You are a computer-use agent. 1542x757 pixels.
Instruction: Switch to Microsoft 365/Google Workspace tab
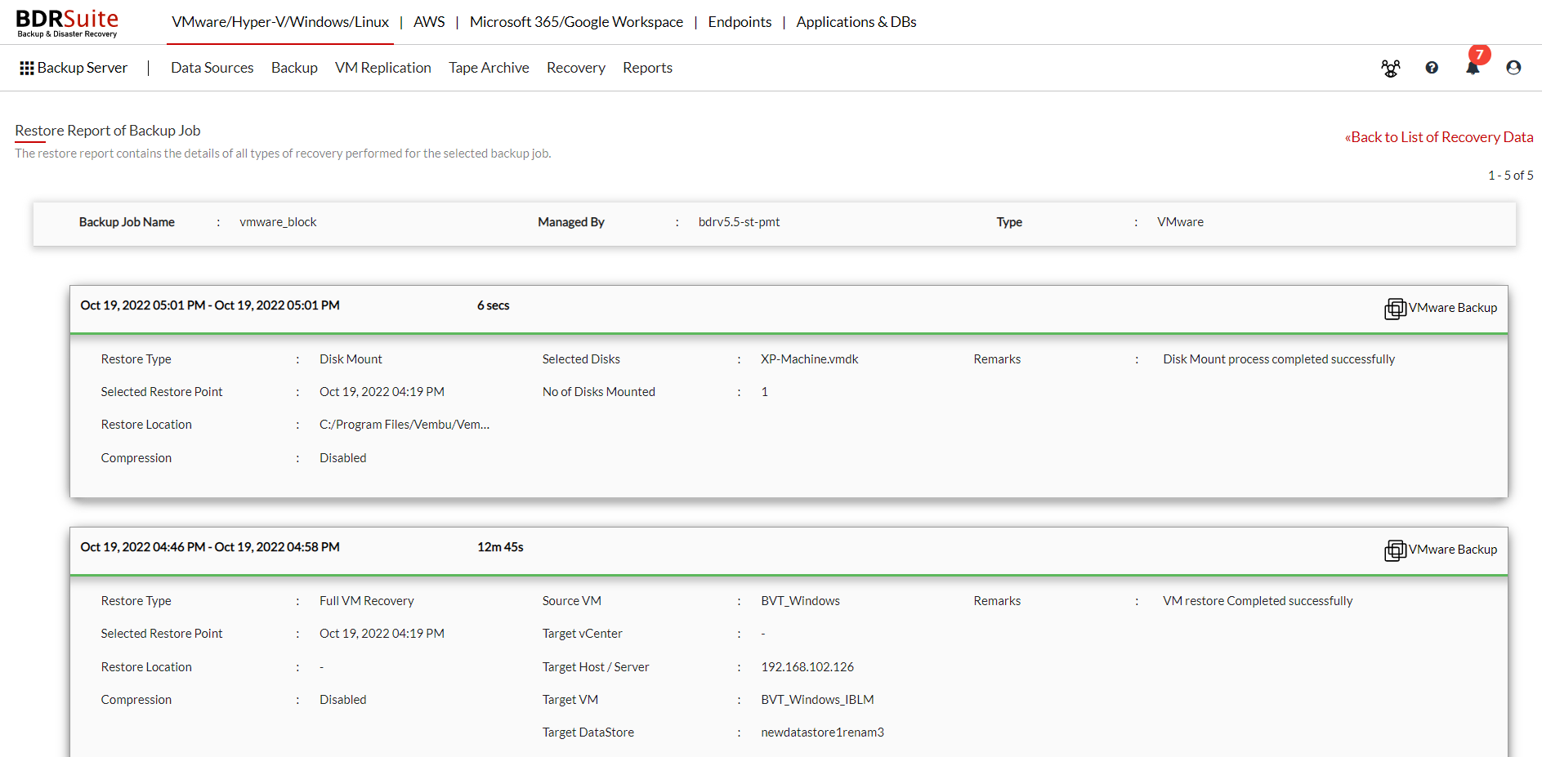click(x=576, y=22)
